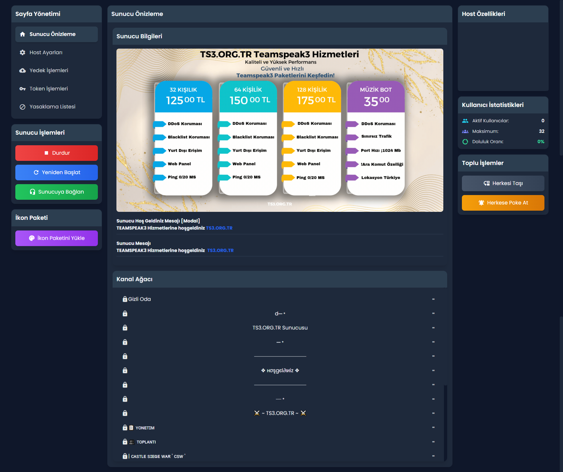Restart server via Yeniden Başlat
563x472 pixels.
[56, 172]
